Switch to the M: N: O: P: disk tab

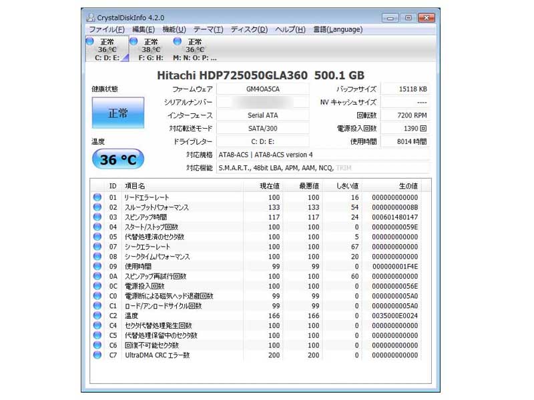point(195,49)
